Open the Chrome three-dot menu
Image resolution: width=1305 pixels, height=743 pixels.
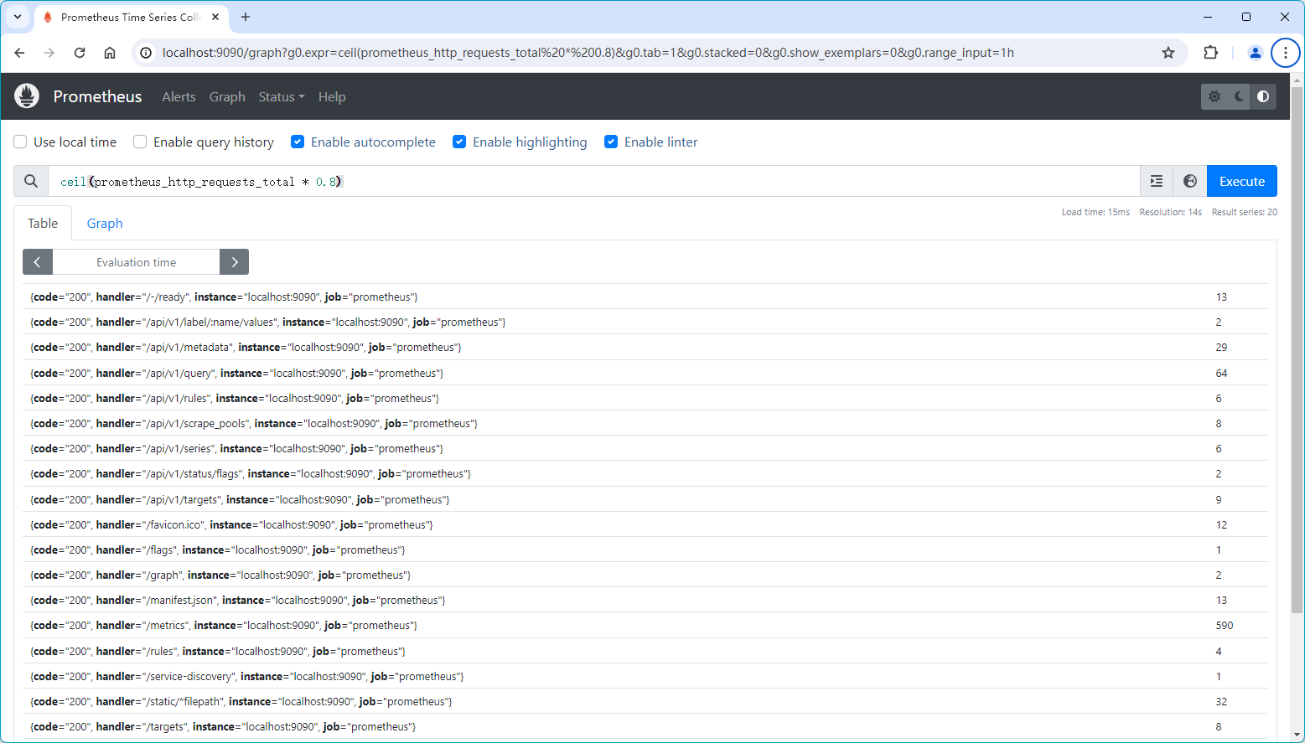tap(1286, 53)
